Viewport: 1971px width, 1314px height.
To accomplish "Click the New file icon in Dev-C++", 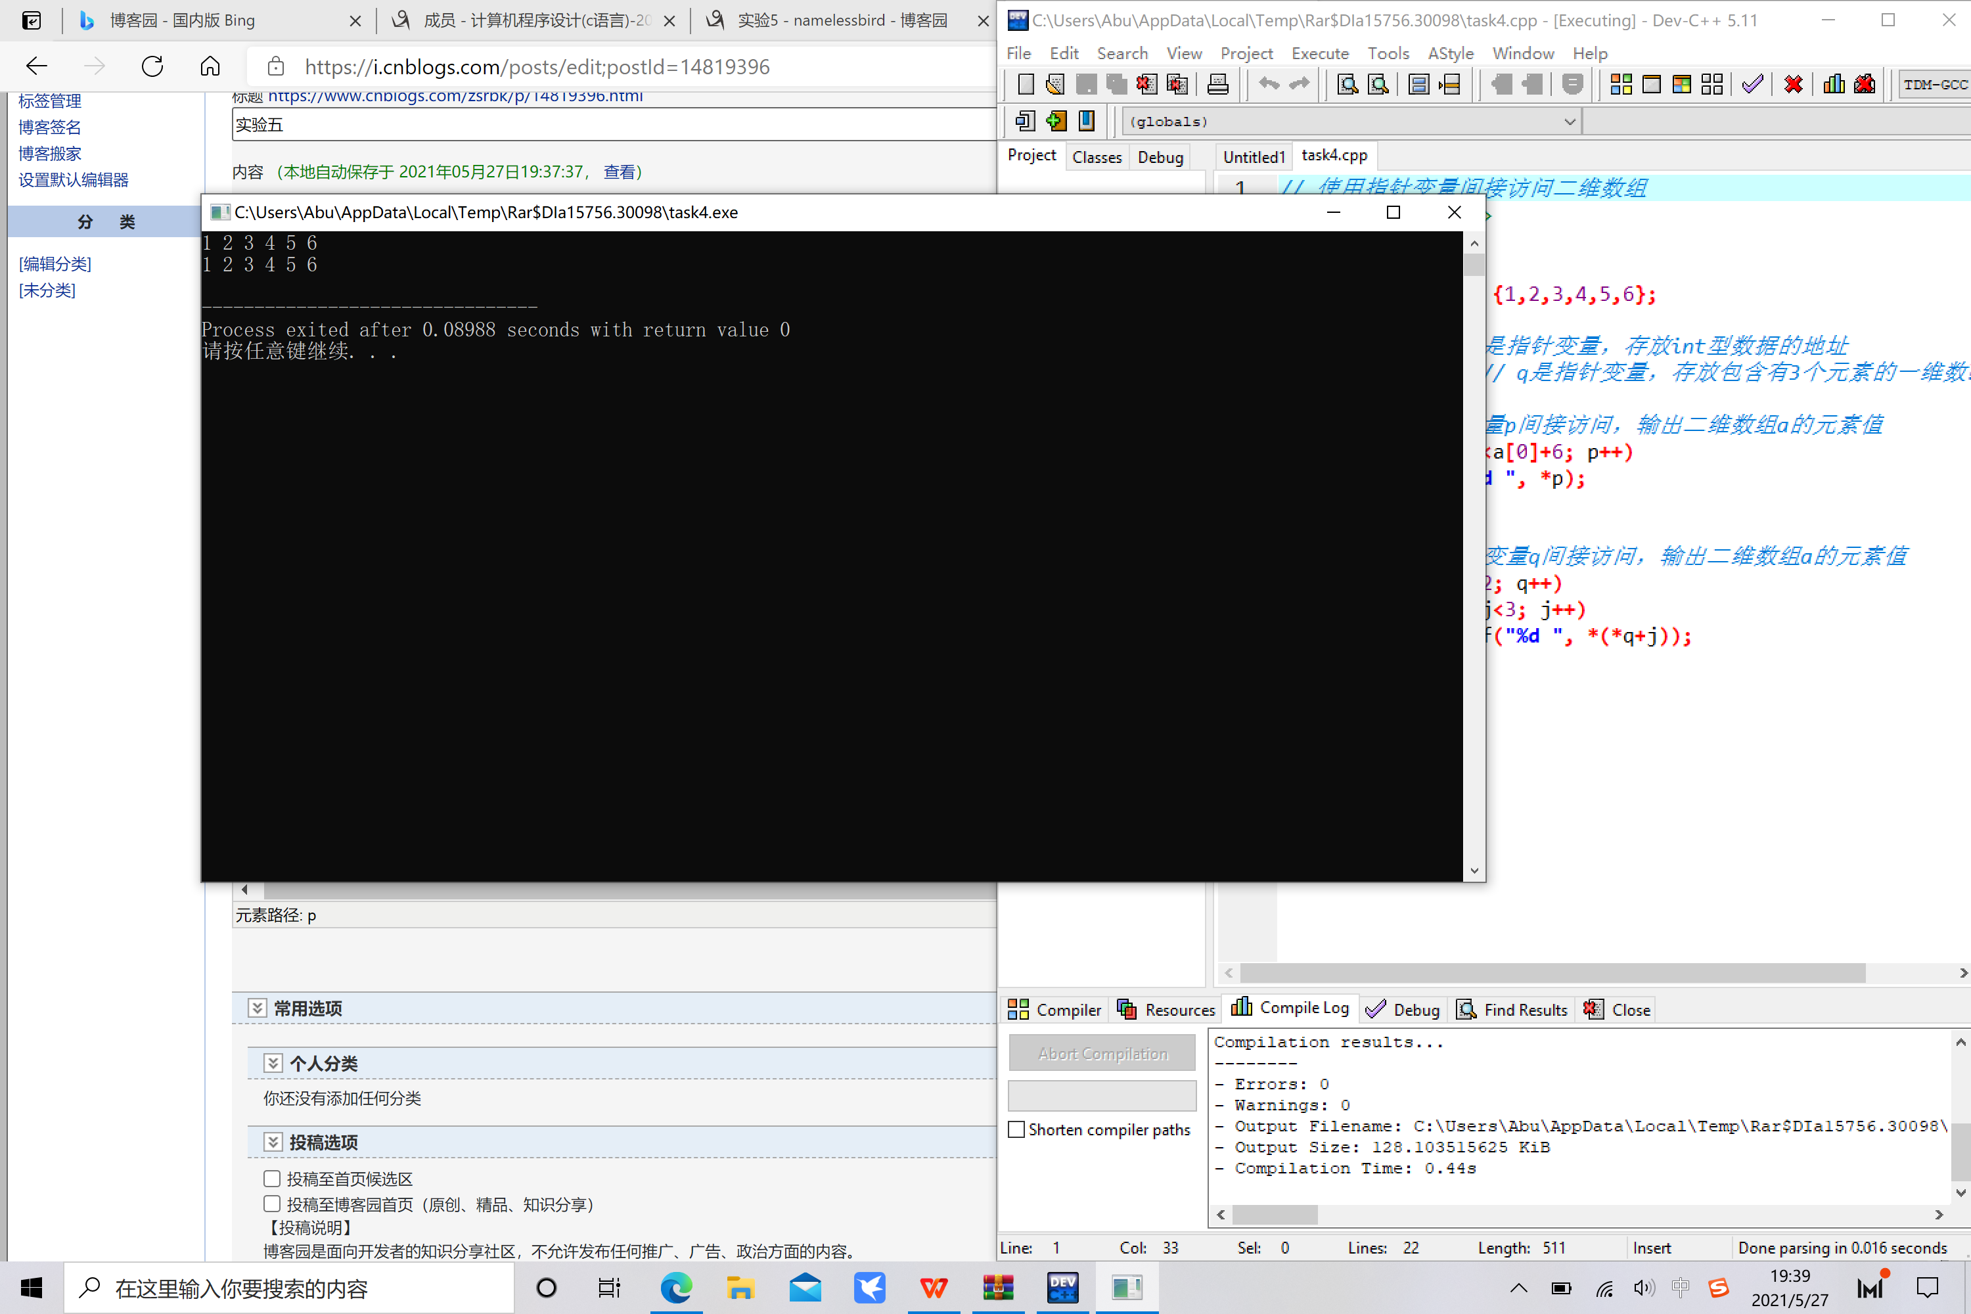I will click(1025, 84).
